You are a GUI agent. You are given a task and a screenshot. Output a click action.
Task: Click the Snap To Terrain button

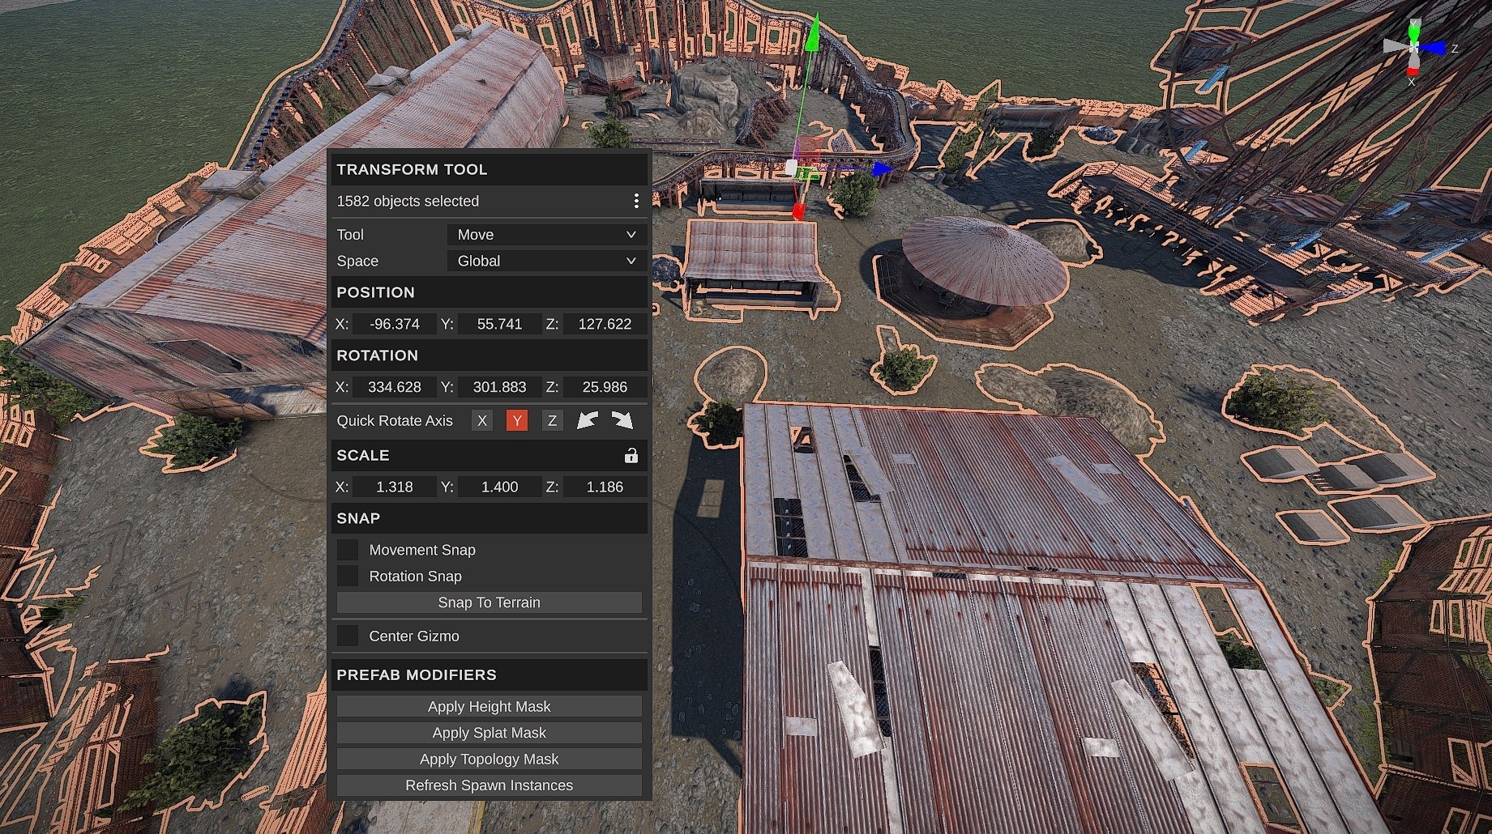click(489, 602)
